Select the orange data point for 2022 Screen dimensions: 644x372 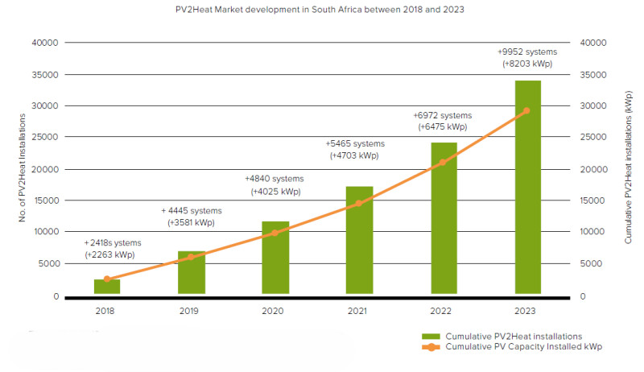[x=443, y=162]
